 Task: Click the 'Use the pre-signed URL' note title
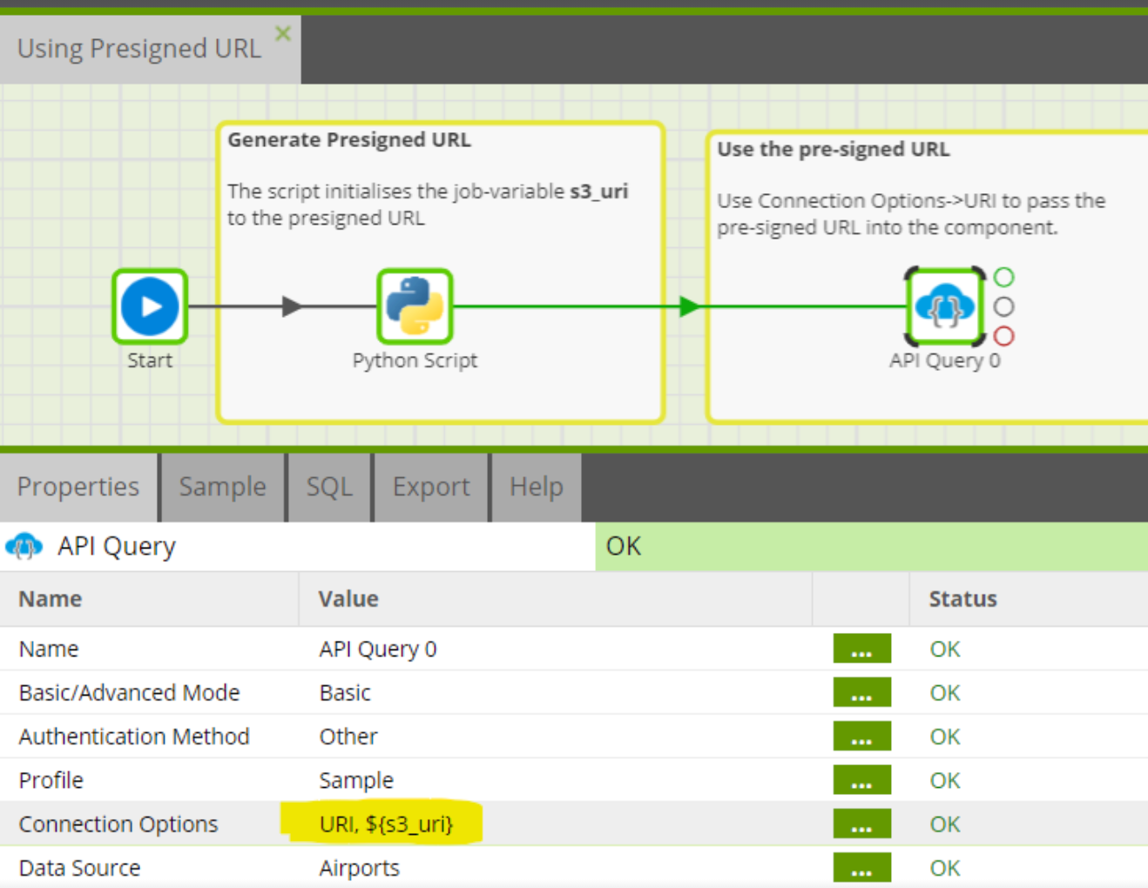point(834,150)
